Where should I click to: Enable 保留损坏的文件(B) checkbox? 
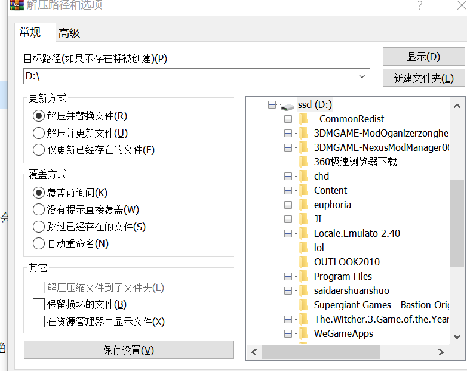(39, 304)
